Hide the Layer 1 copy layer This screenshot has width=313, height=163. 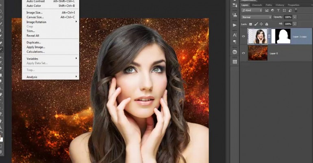243,36
